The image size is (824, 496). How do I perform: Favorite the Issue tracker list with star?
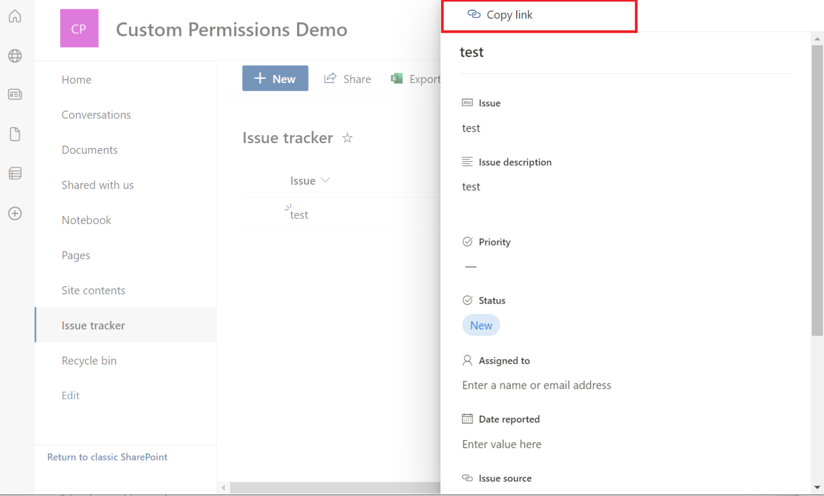pos(348,138)
